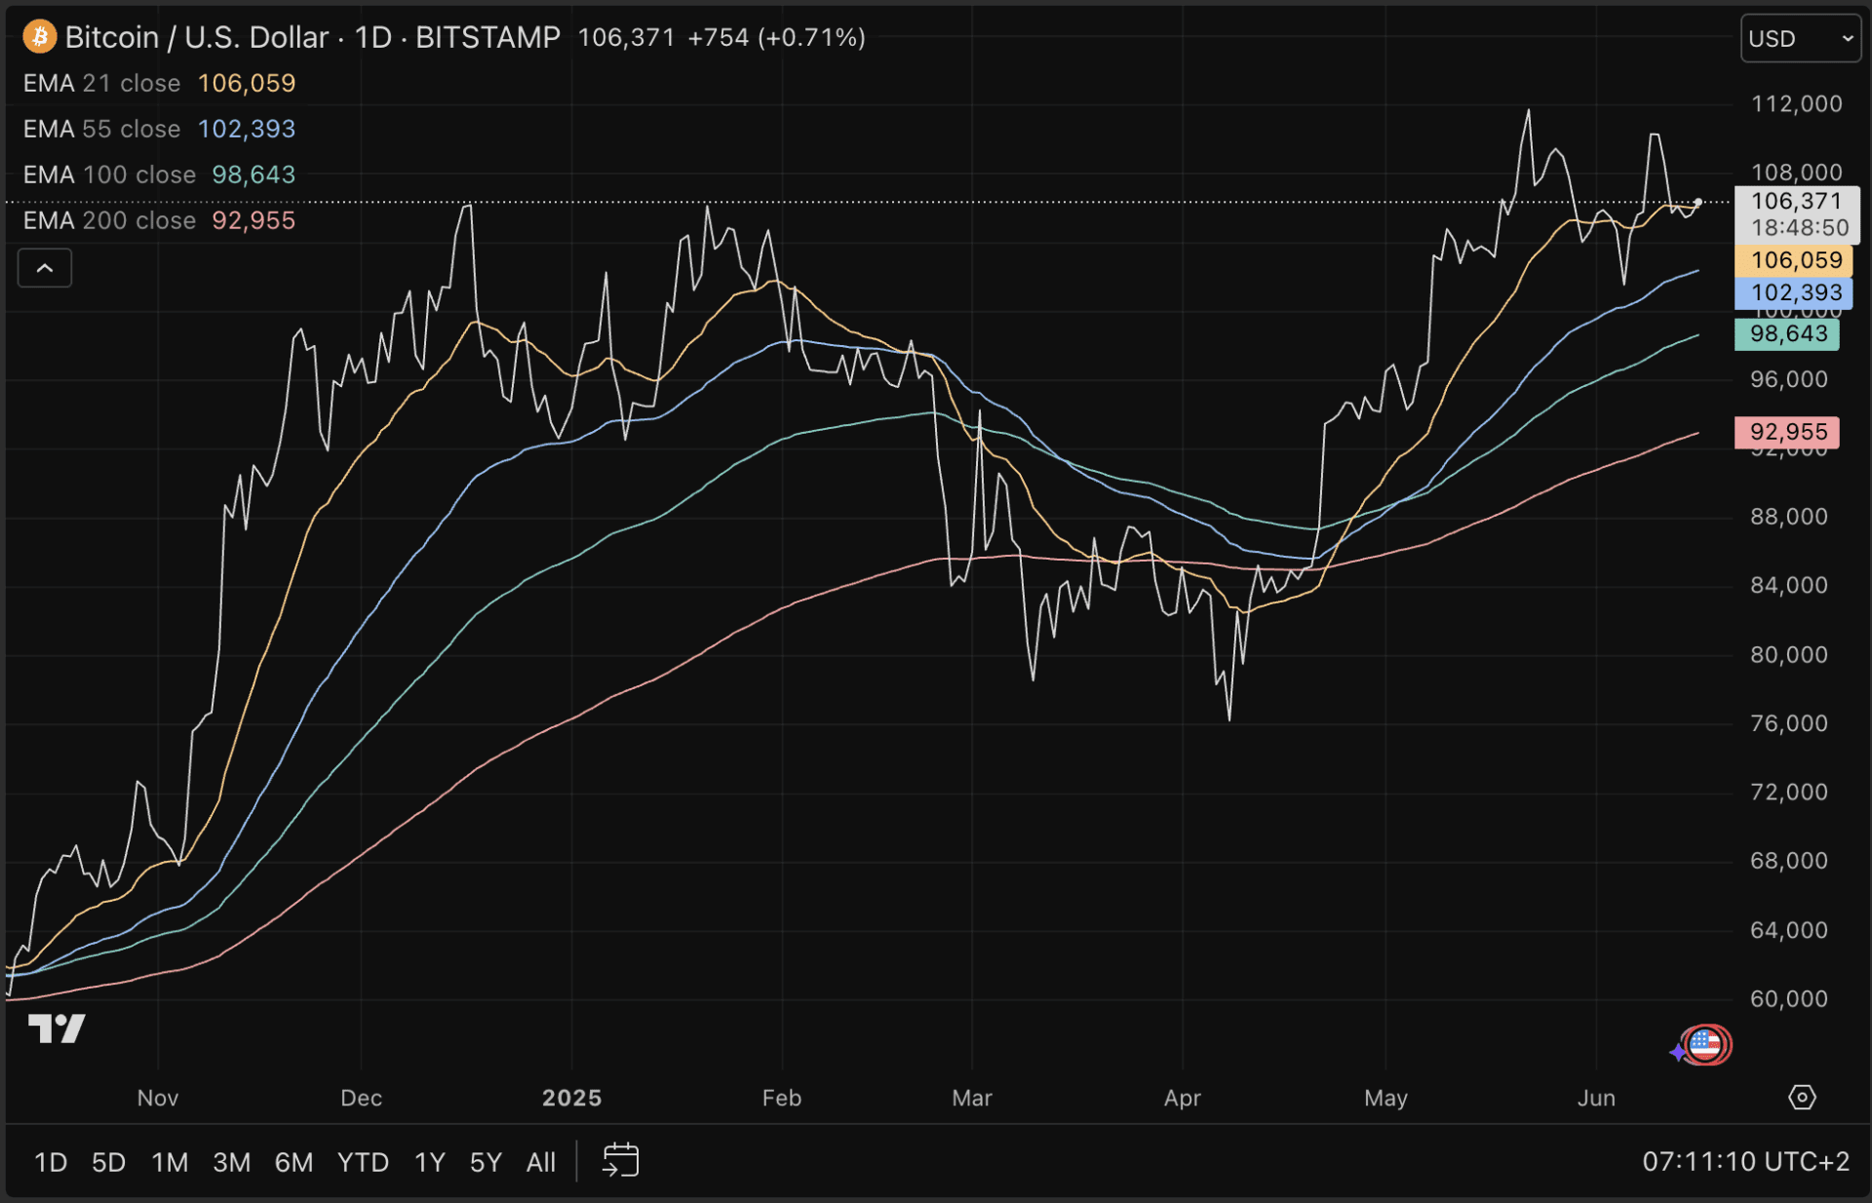Click the TradingView logo
Image resolution: width=1872 pixels, height=1203 pixels.
(x=57, y=1028)
